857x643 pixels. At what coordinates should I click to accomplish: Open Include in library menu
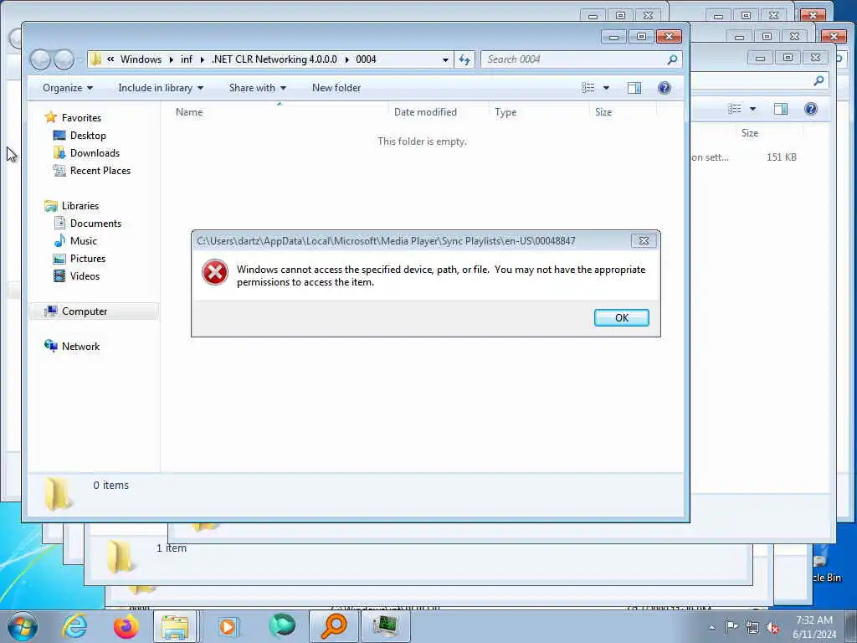pyautogui.click(x=161, y=88)
